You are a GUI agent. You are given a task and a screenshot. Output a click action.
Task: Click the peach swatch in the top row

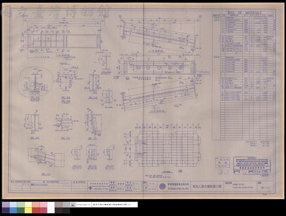point(36,204)
